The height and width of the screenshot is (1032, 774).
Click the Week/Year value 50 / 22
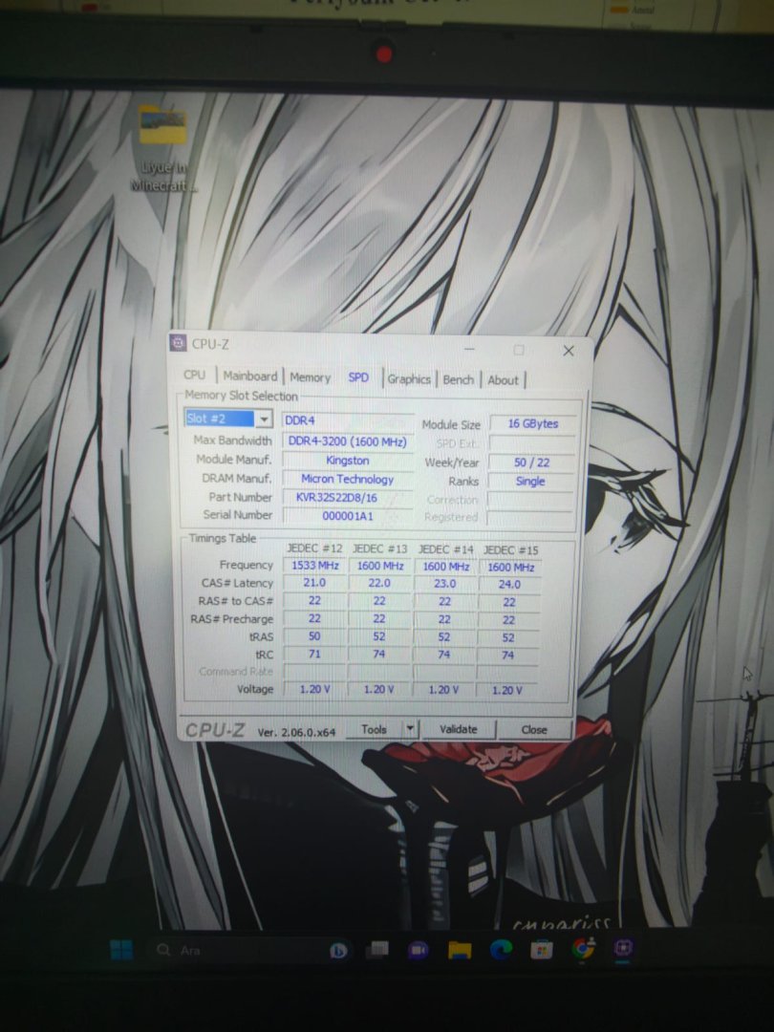(x=531, y=462)
